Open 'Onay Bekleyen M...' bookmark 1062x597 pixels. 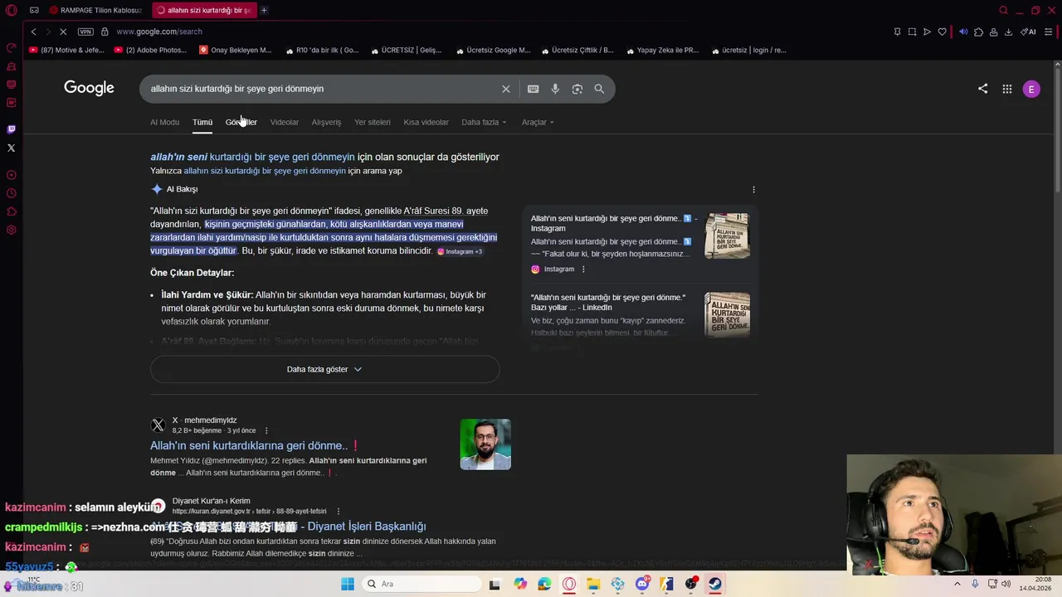[236, 50]
